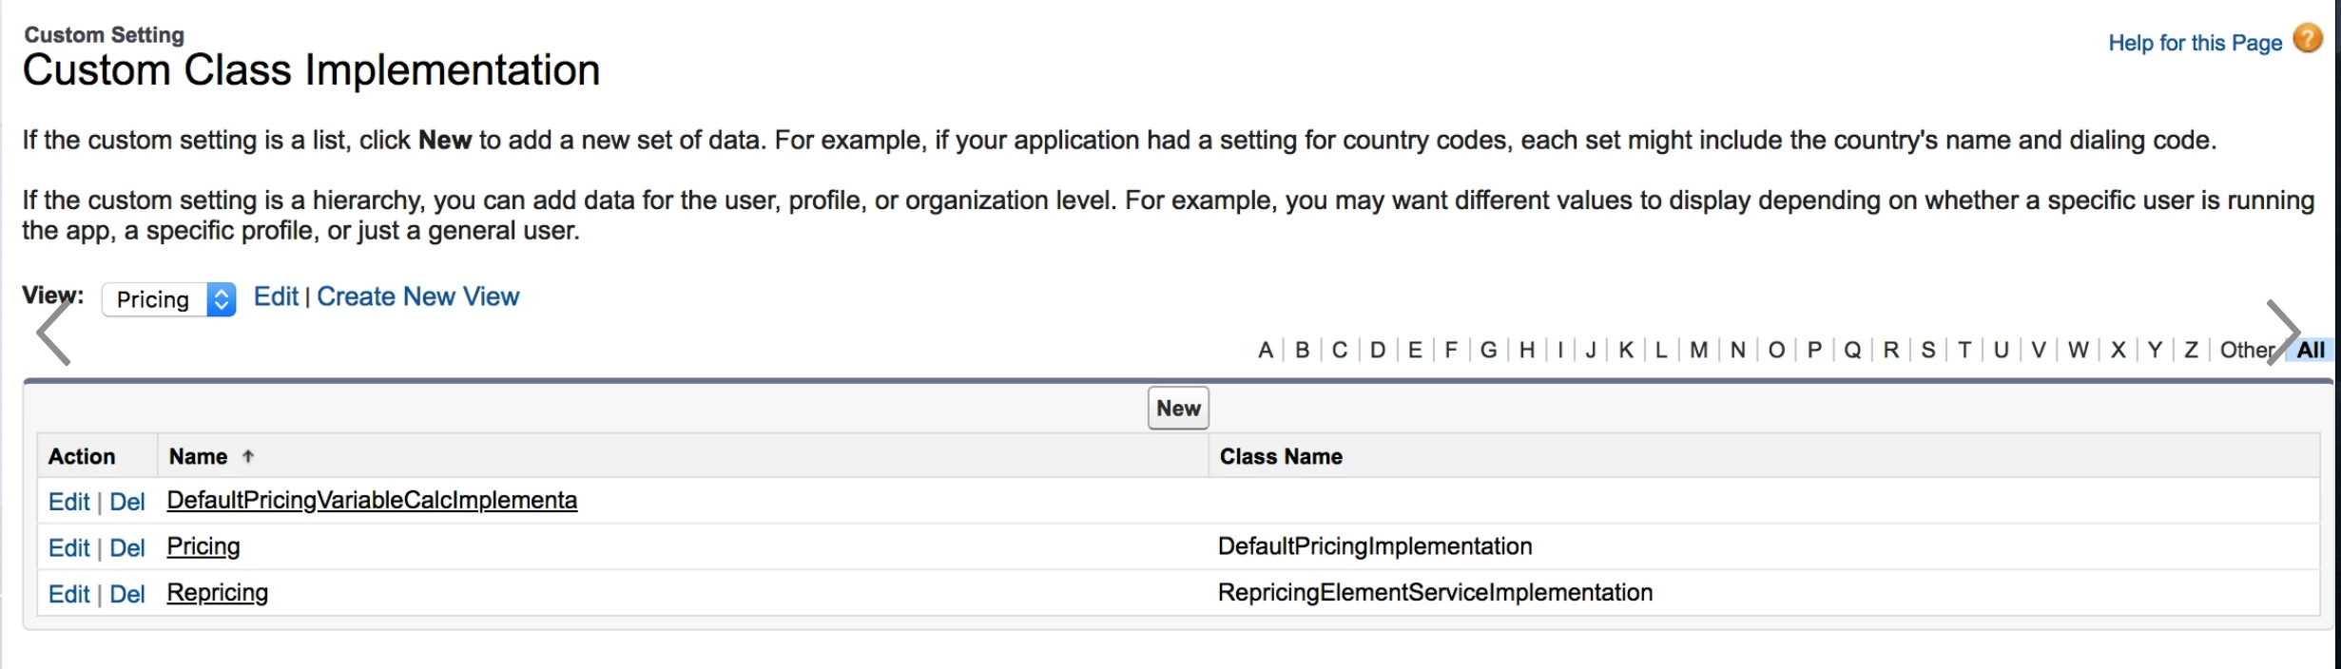Delete the Pricing row
The height and width of the screenshot is (669, 2341).
(x=126, y=548)
